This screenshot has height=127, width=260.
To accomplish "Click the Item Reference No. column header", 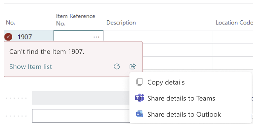I will point(76,20).
